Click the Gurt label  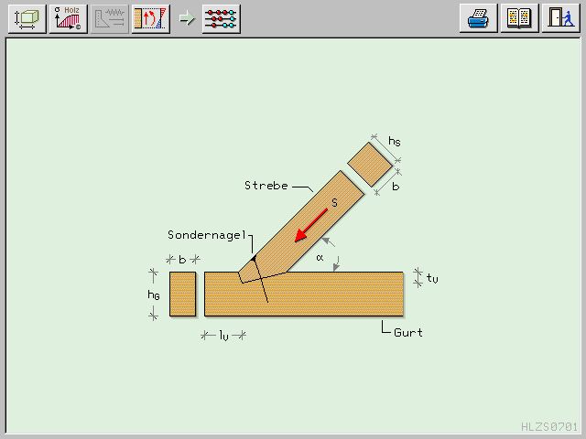click(408, 333)
